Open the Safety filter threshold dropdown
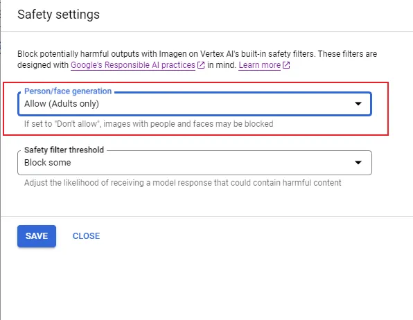 [x=195, y=163]
